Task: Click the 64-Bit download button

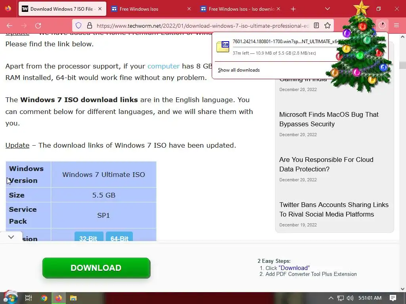Action: [119, 237]
